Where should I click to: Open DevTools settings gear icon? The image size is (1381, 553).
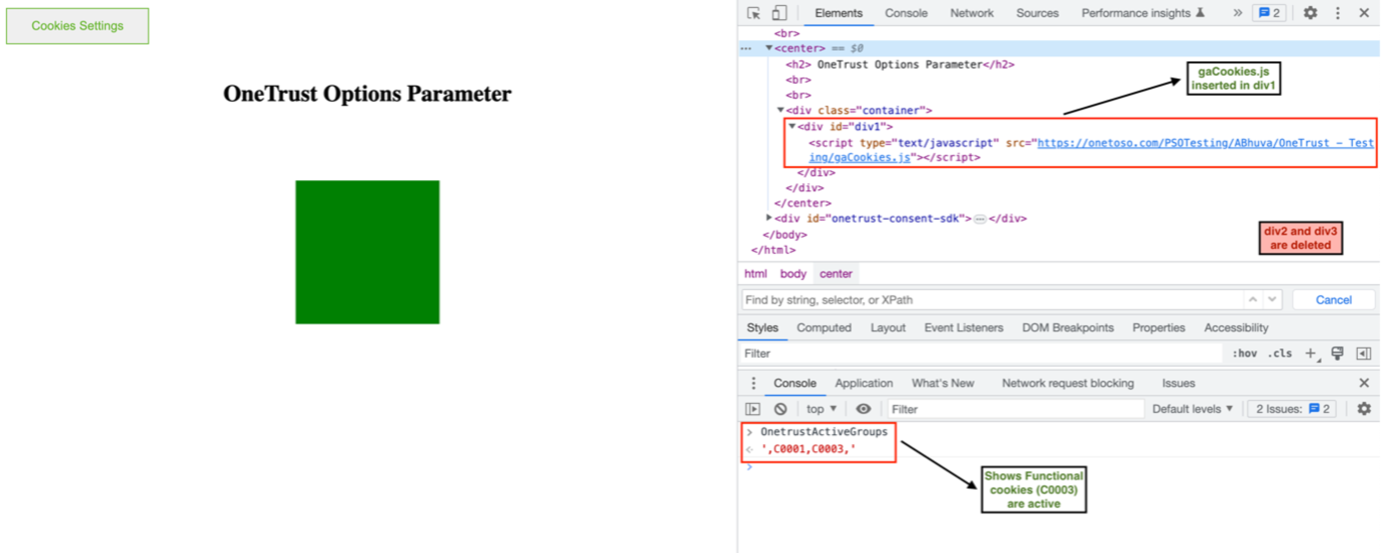[x=1310, y=13]
